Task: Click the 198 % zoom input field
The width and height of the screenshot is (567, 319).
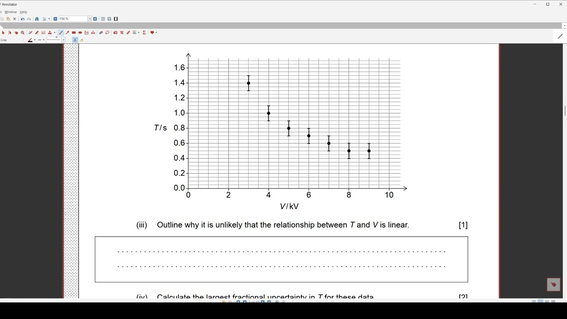Action: 73,19
